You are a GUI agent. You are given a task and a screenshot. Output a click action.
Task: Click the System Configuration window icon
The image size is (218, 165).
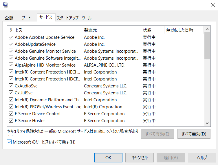pos(6,5)
